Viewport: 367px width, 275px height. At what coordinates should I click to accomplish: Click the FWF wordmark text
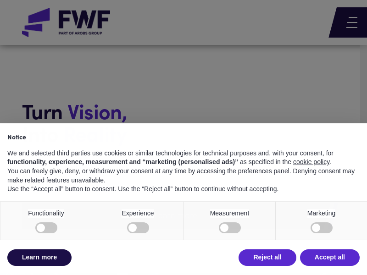click(x=84, y=20)
